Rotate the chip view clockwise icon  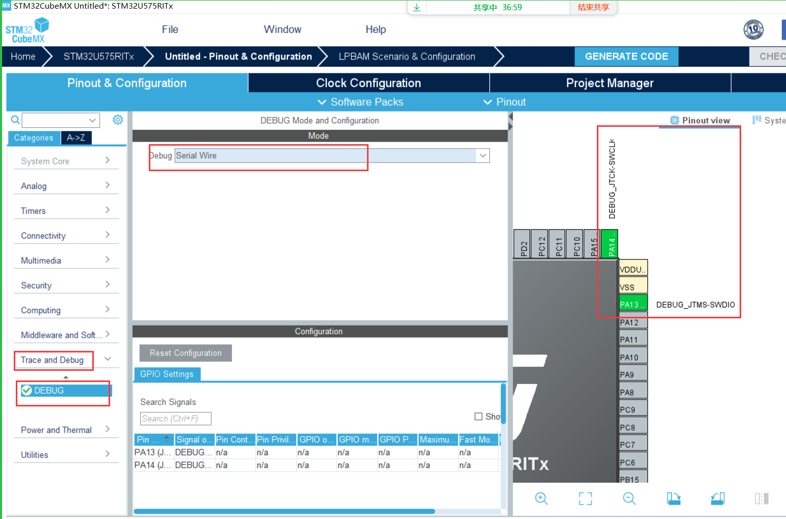point(673,499)
